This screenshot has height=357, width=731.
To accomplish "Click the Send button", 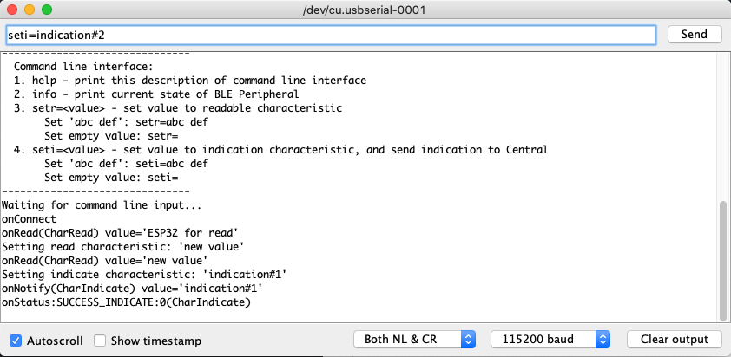I will click(x=695, y=35).
